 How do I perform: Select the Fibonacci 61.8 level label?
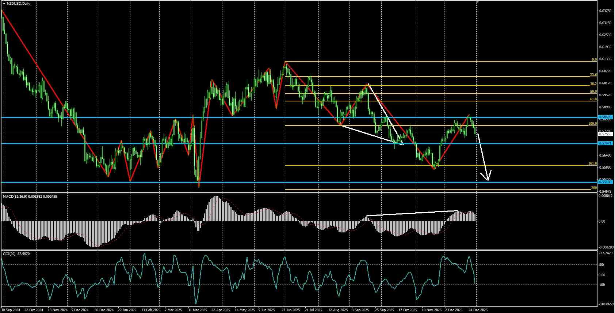(x=593, y=99)
